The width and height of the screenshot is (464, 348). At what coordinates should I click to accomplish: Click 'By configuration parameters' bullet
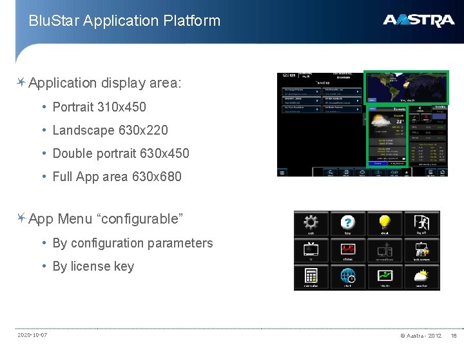click(133, 243)
